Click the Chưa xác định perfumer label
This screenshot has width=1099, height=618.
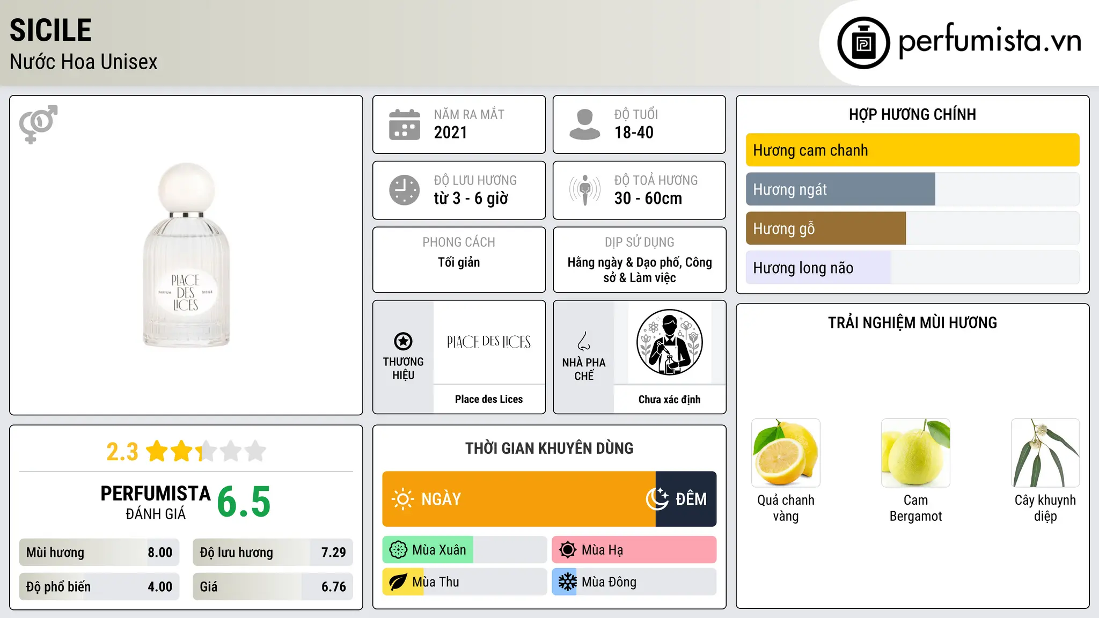point(669,399)
